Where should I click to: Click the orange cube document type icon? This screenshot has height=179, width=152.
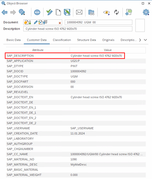[26, 22]
